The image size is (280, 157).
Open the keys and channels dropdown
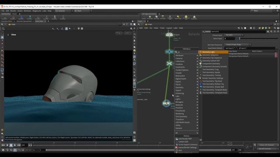click(267, 145)
